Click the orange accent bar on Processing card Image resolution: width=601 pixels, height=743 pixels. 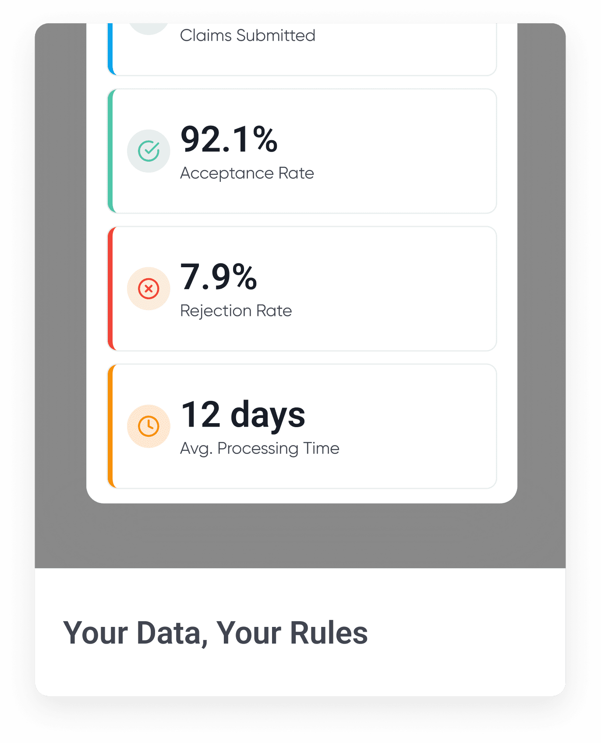[x=110, y=426]
